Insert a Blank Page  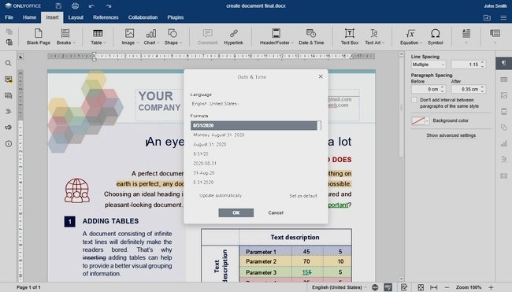pos(39,36)
